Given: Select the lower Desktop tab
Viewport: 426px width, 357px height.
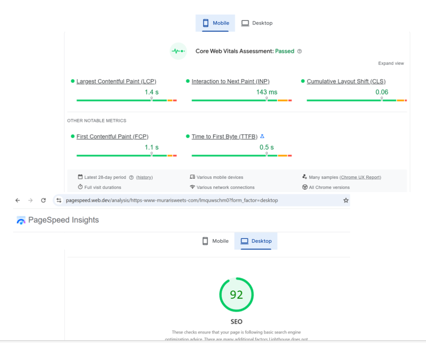Looking at the screenshot, I should 256,241.
